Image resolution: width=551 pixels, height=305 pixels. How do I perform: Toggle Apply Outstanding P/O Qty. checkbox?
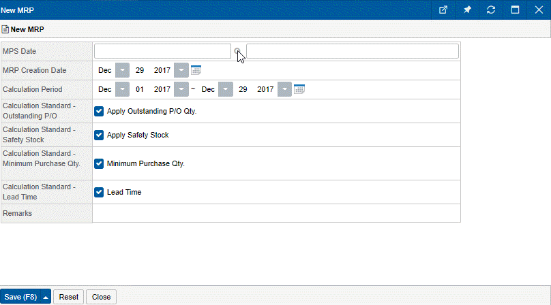99,111
